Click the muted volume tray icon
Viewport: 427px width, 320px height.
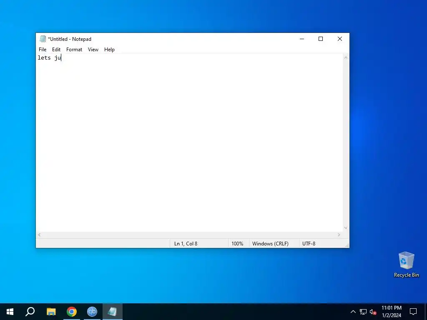pyautogui.click(x=373, y=312)
